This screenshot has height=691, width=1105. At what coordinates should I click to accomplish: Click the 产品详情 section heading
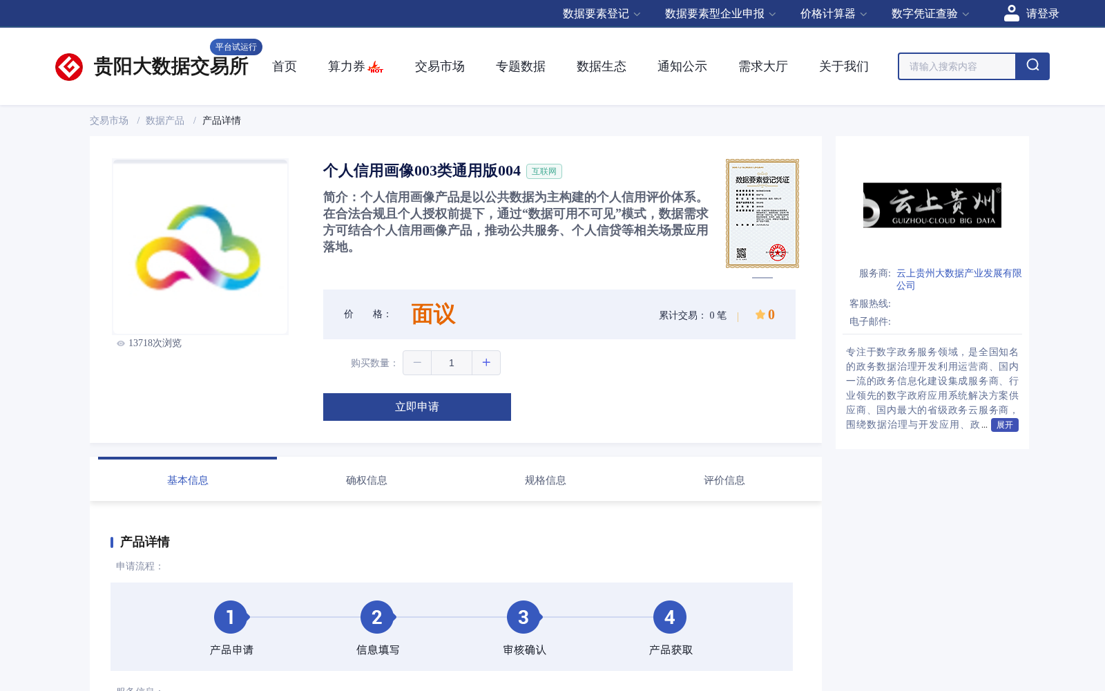(x=144, y=542)
